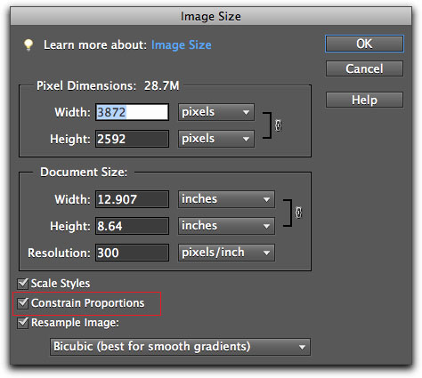422x378 pixels.
Task: Click the document size chain link icon
Action: [x=298, y=213]
